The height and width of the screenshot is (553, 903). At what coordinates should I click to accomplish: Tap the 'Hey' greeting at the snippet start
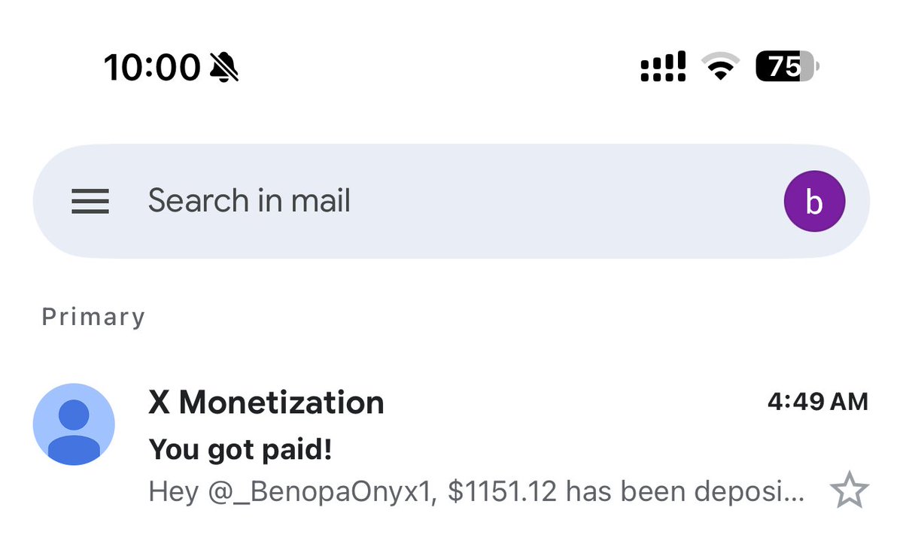pyautogui.click(x=175, y=493)
